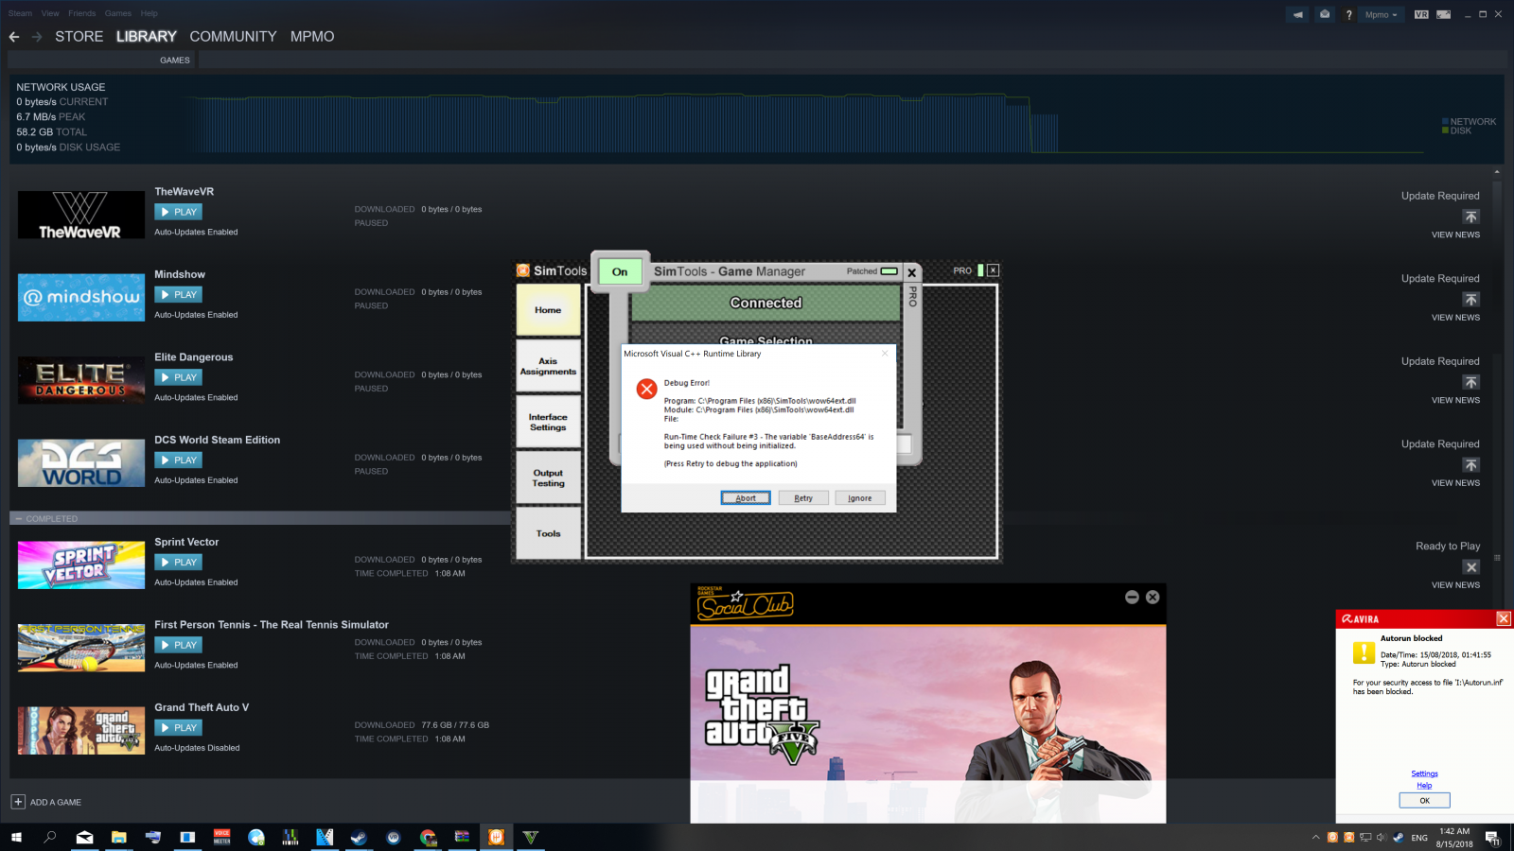Collapse the COMPLETED downloads section
The width and height of the screenshot is (1514, 851).
(x=18, y=519)
